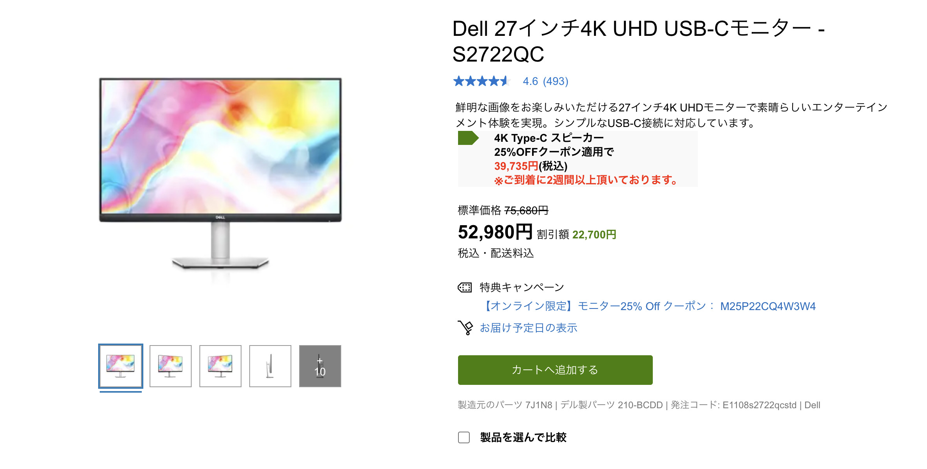Add the monitor with カートへ追加する button
The image size is (927, 469).
[x=555, y=370]
